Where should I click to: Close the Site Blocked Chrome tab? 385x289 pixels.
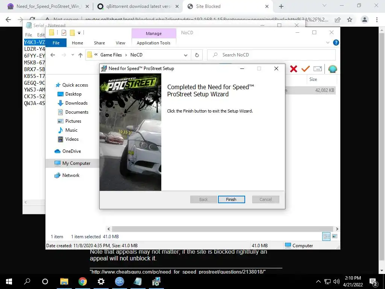point(267,6)
